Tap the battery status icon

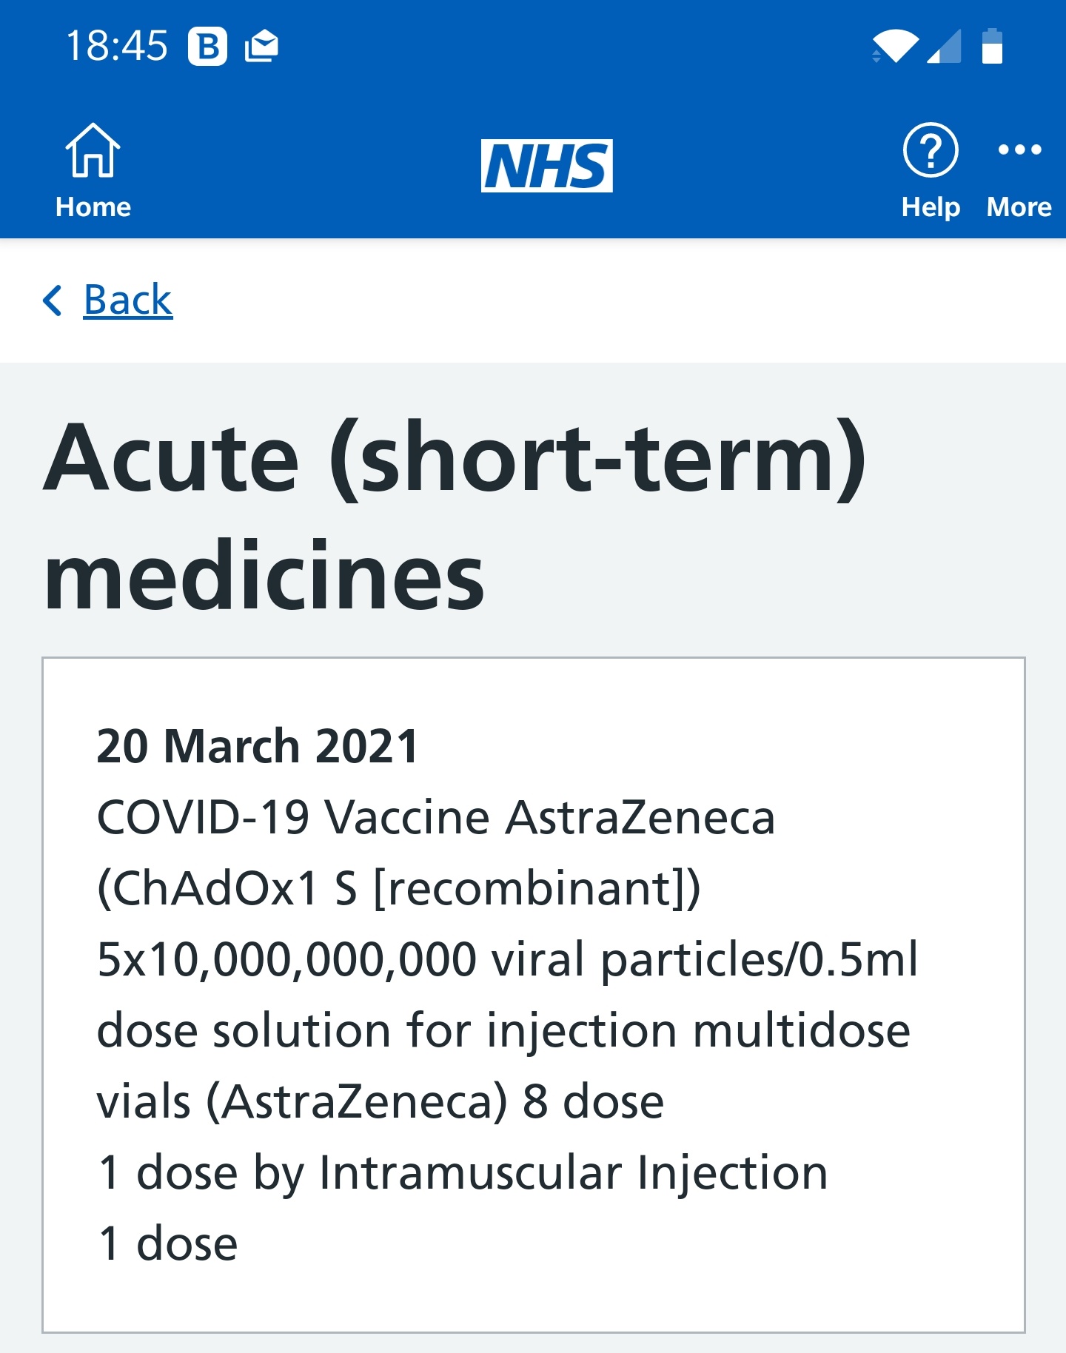[x=992, y=46]
